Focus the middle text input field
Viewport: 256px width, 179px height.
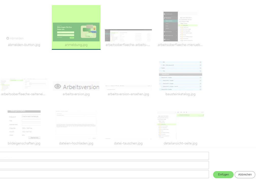pyautogui.click(x=104, y=165)
